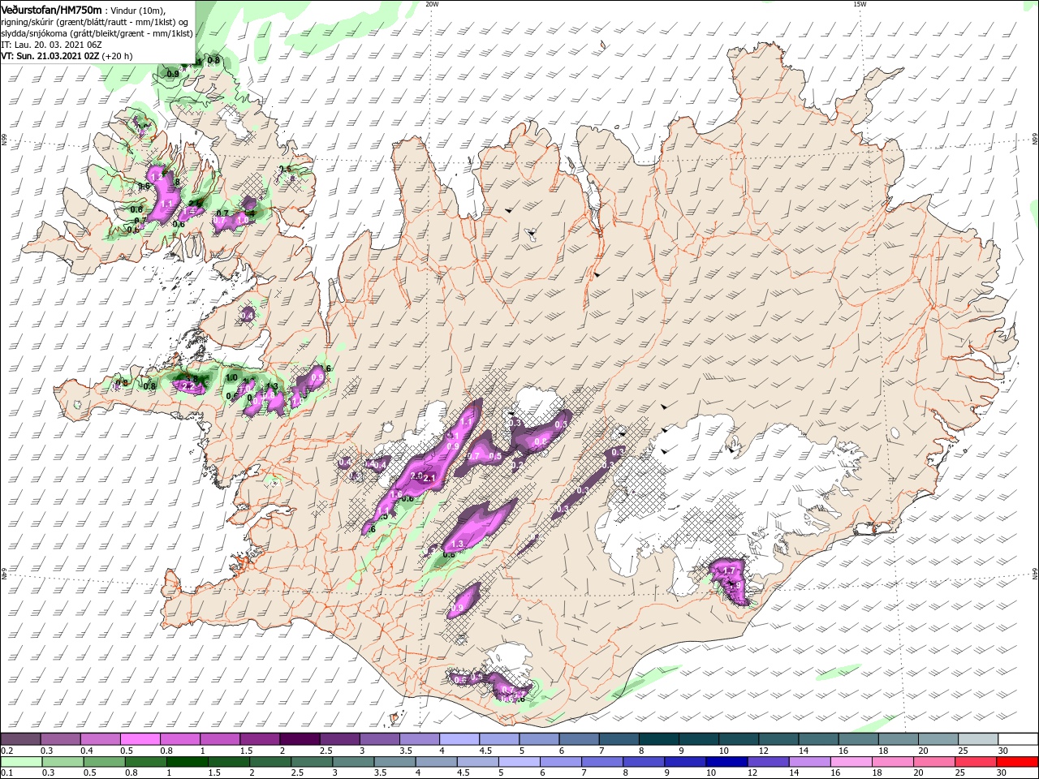
Task: Click the 'Vindur (10m)' text in header
Action: click(139, 11)
